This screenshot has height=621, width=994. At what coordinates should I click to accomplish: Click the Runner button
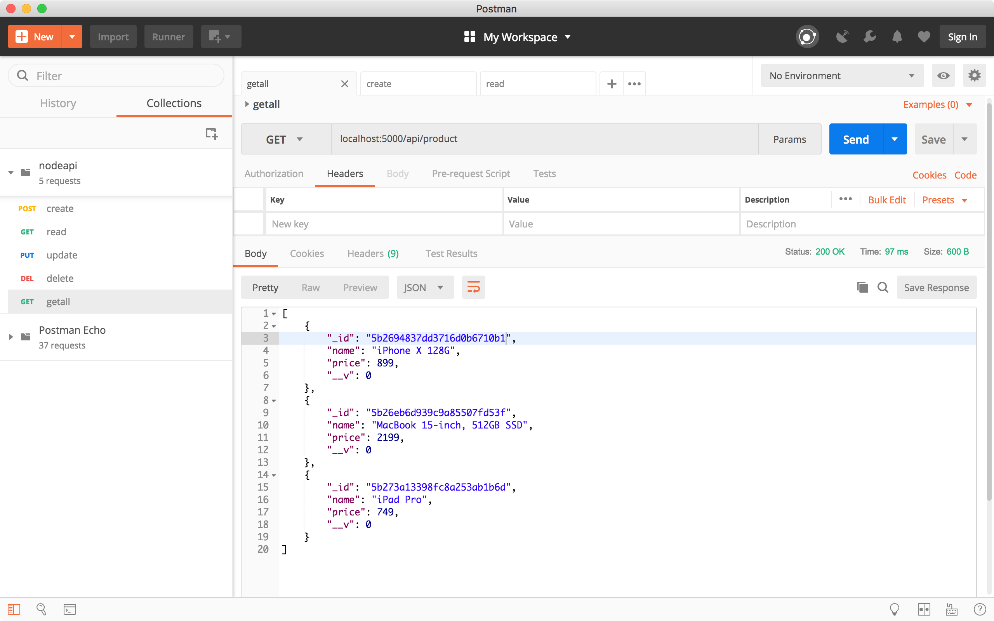[169, 37]
